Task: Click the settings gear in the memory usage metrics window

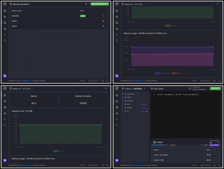Action: click(218, 4)
